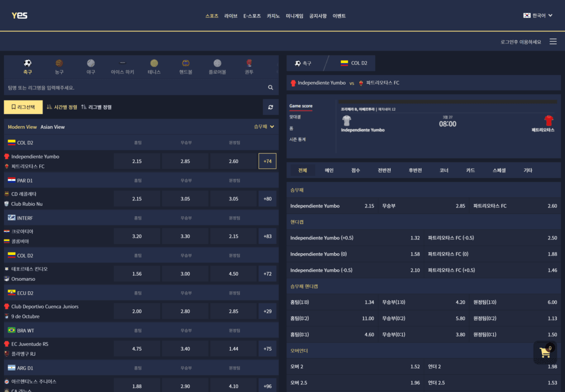Toggle sort by league (리그별 정렬)

tap(100, 107)
